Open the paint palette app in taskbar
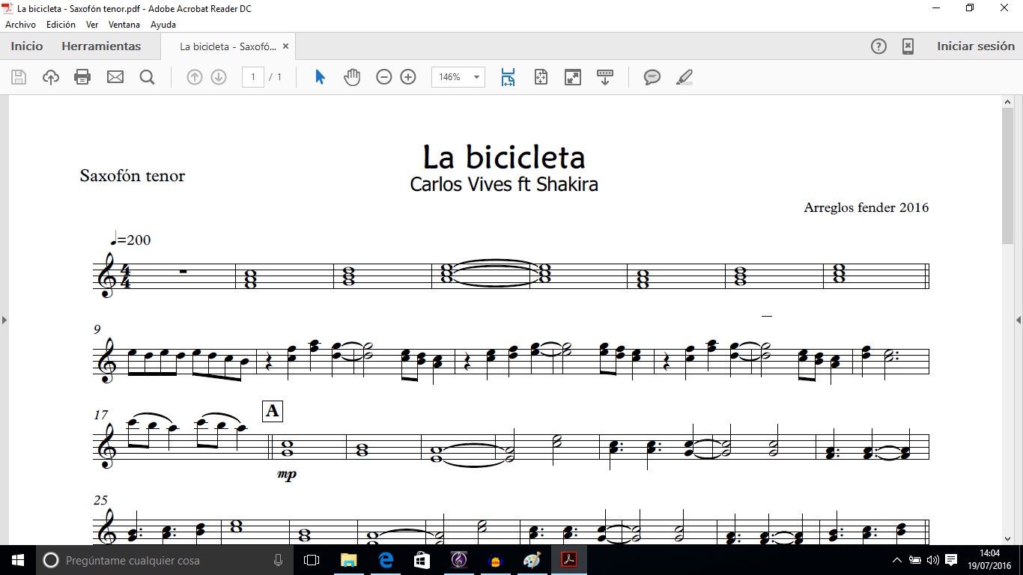The image size is (1023, 575). 532,560
